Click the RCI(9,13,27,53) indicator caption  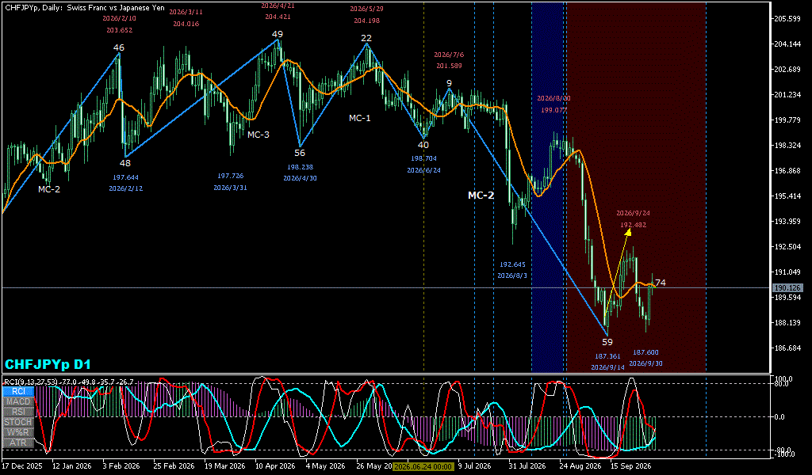click(68, 382)
